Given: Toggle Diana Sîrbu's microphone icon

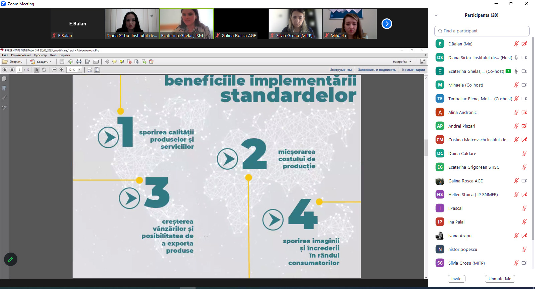Looking at the screenshot, I should 516,57.
